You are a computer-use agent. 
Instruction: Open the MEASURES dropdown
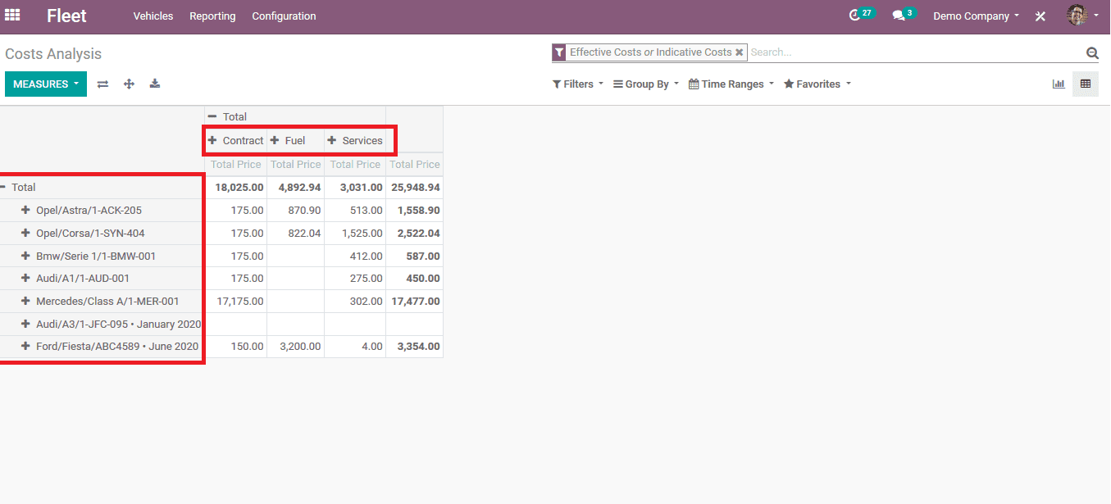coord(46,84)
